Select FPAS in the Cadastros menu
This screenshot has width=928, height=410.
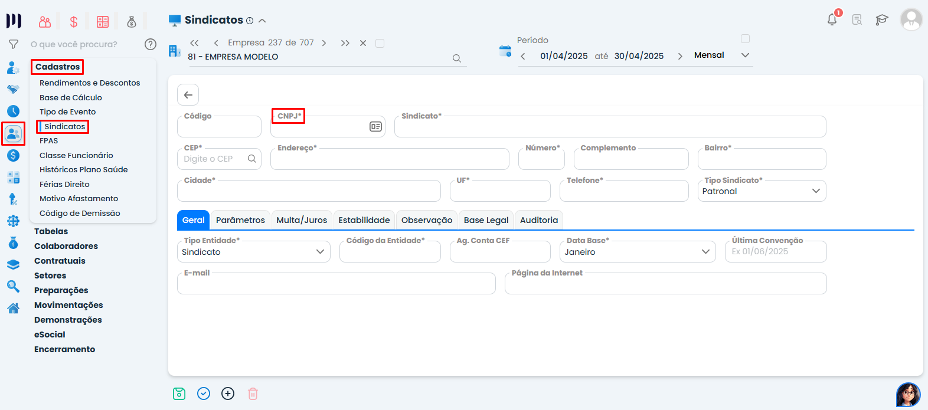click(x=49, y=141)
